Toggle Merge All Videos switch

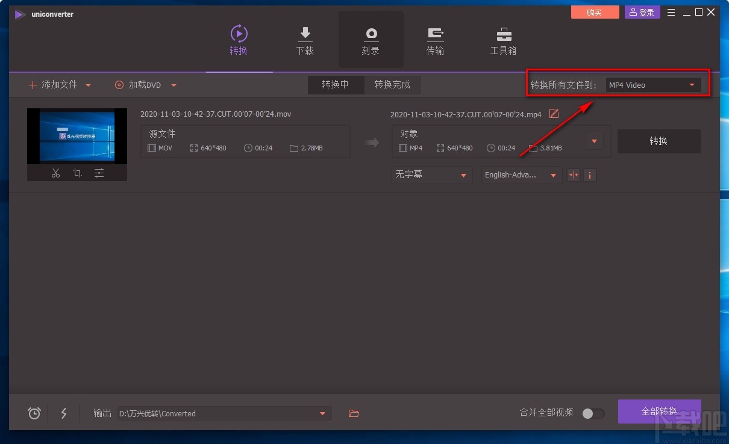click(x=593, y=413)
